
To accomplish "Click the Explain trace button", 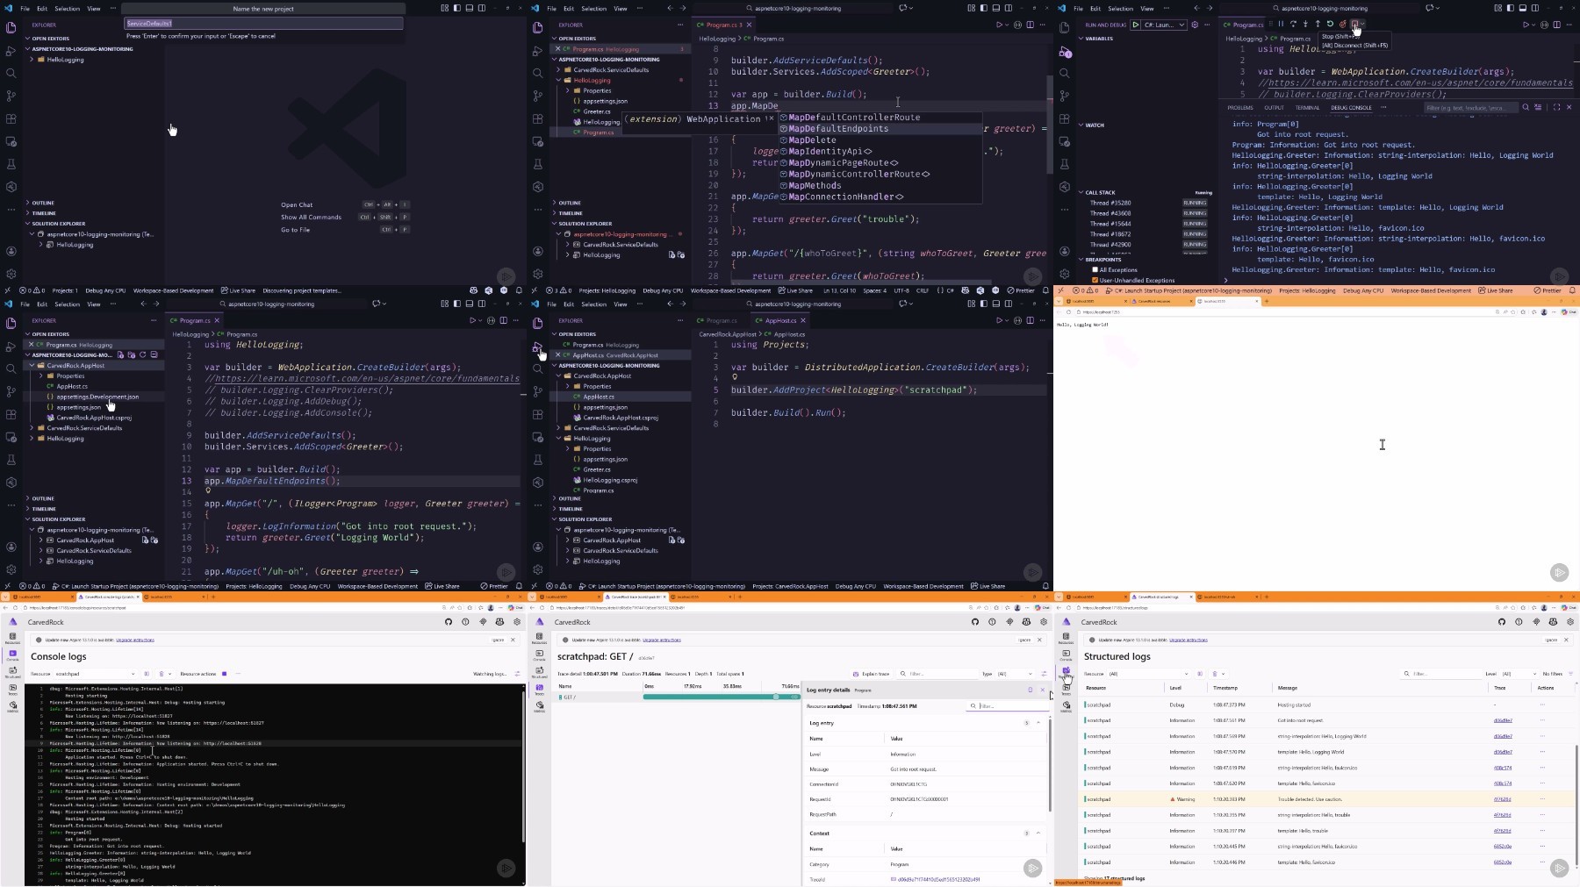I will pyautogui.click(x=871, y=674).
